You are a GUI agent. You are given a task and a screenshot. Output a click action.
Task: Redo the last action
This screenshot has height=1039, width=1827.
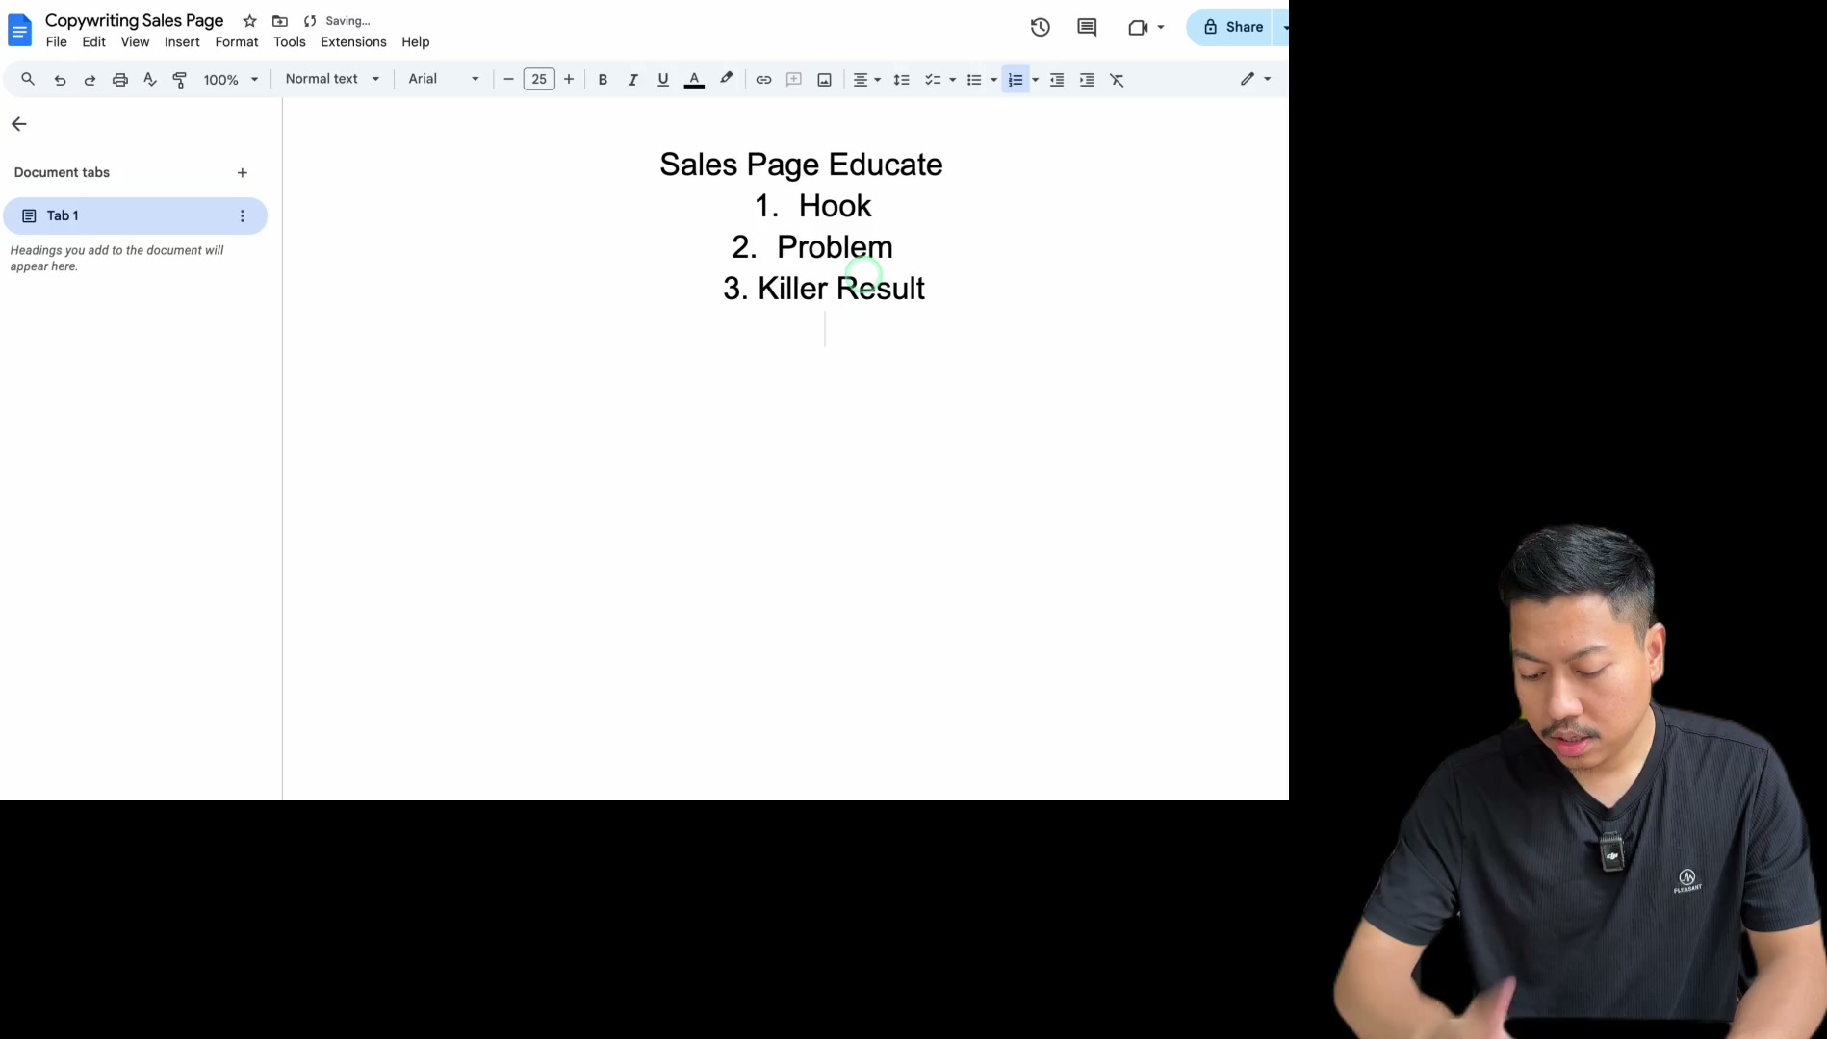coord(90,79)
